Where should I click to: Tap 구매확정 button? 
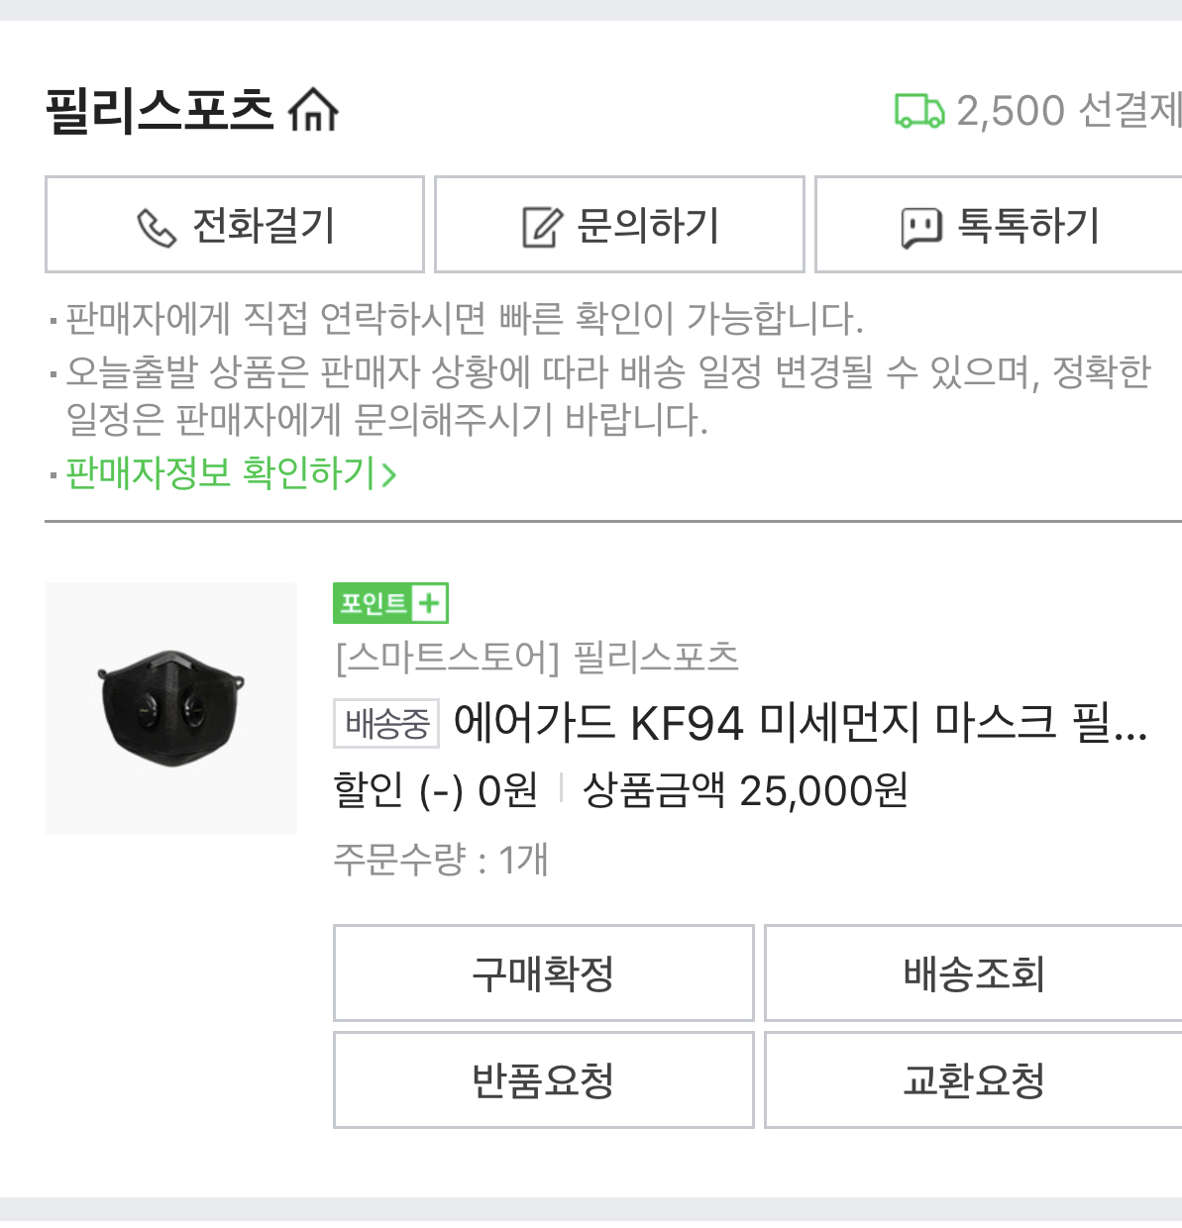[x=543, y=972]
